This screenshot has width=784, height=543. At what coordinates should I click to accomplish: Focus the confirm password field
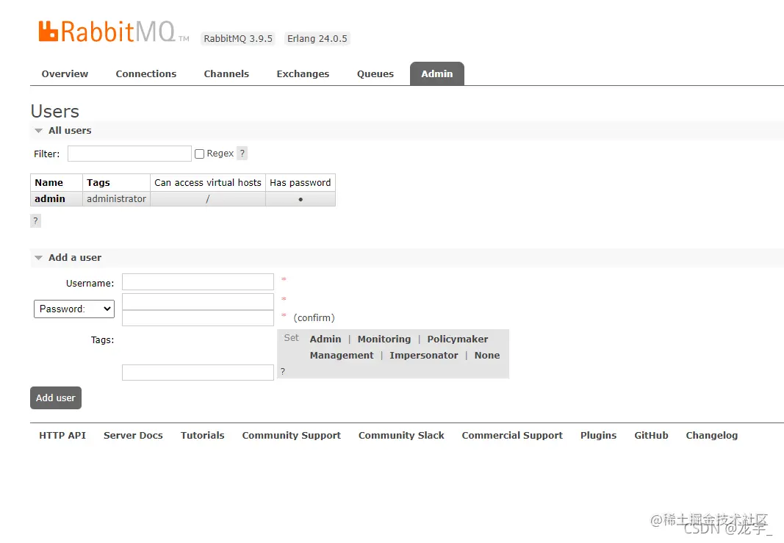(198, 318)
